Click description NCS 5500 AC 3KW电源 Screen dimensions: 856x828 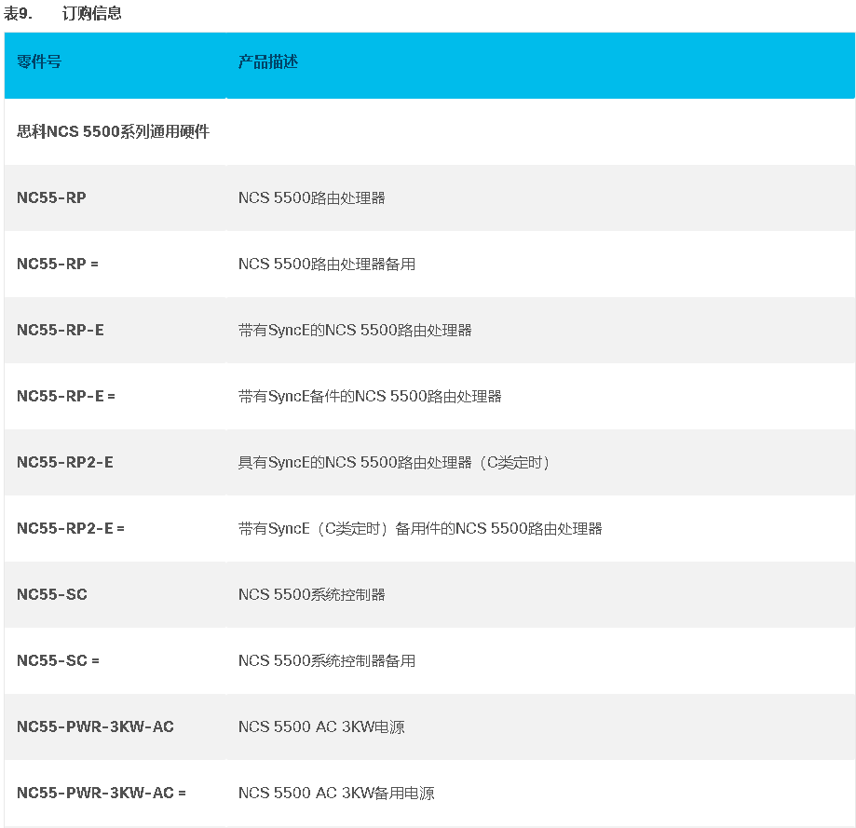point(321,726)
